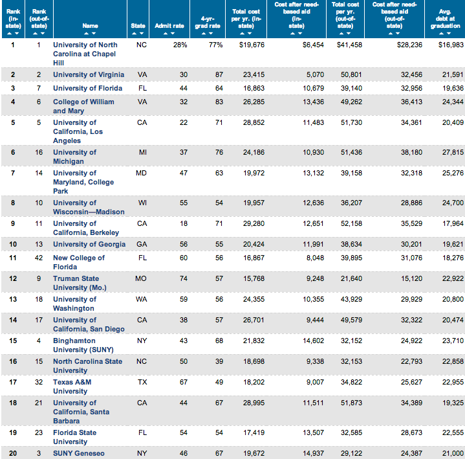This screenshot has height=459, width=465.
Task: Sort Rank (in-state) column ascending arrow
Action: tap(9, 34)
